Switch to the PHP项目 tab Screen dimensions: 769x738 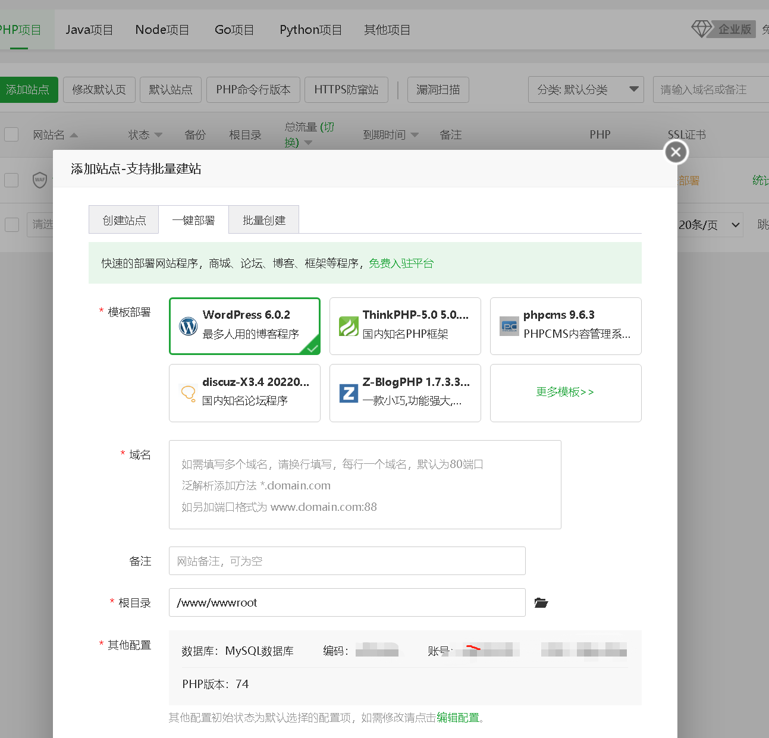point(20,30)
